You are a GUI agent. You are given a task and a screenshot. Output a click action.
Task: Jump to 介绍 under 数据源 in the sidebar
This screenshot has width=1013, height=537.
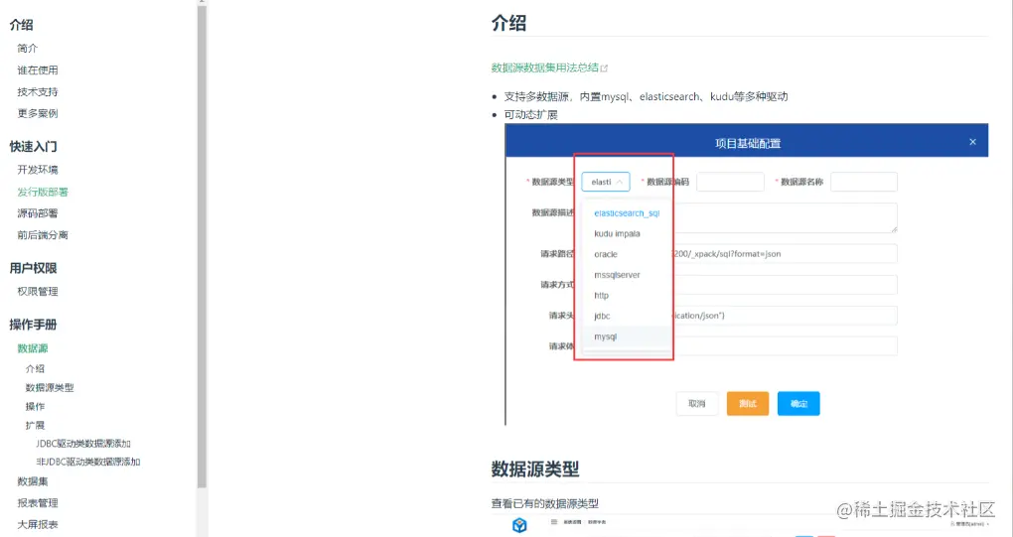coord(35,369)
